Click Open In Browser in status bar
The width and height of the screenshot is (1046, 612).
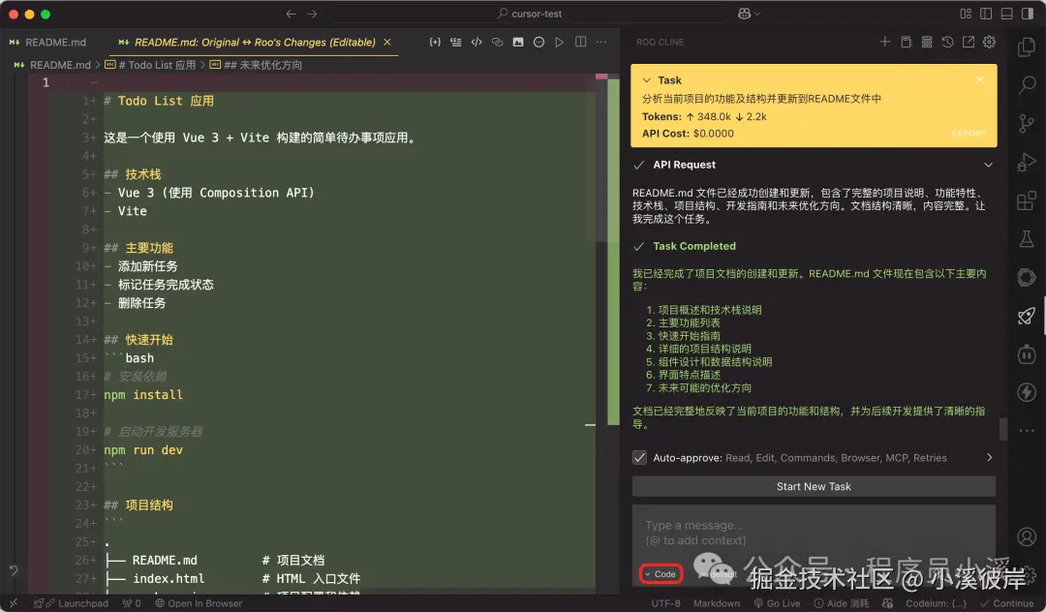pos(199,603)
